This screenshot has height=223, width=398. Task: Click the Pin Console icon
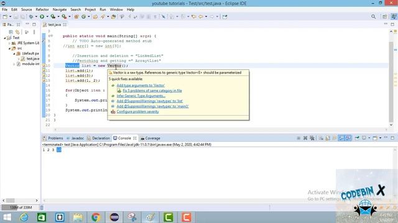(357, 138)
